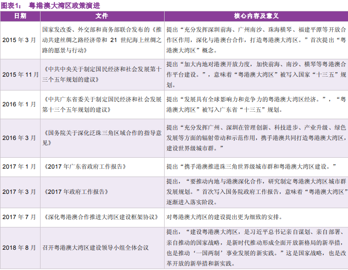The height and width of the screenshot is (270, 348).
Task: Click the content cell mentioning 逐渐进入落实阶段
Action: [x=257, y=192]
